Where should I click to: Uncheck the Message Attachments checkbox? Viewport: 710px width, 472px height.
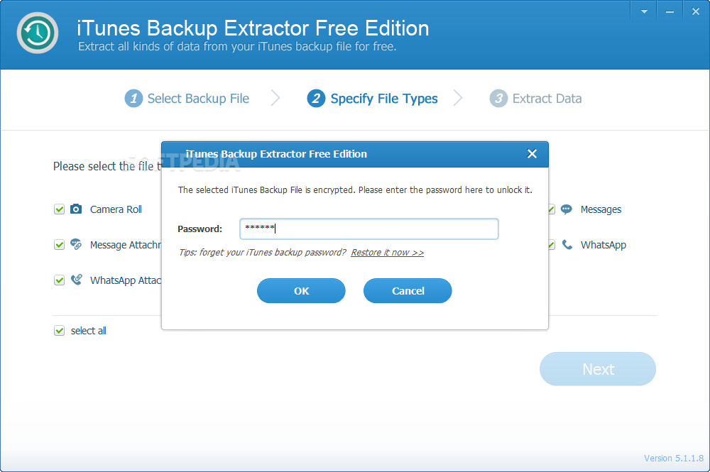(60, 245)
